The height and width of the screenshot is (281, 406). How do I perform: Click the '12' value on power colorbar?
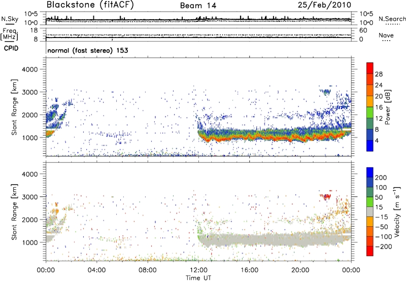pos(379,118)
